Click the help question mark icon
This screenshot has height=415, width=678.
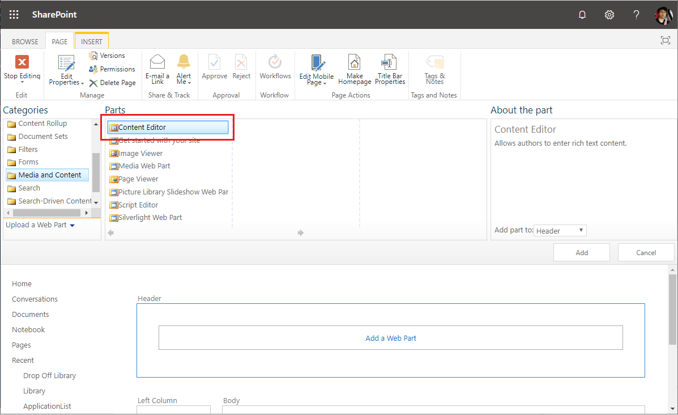coord(636,15)
